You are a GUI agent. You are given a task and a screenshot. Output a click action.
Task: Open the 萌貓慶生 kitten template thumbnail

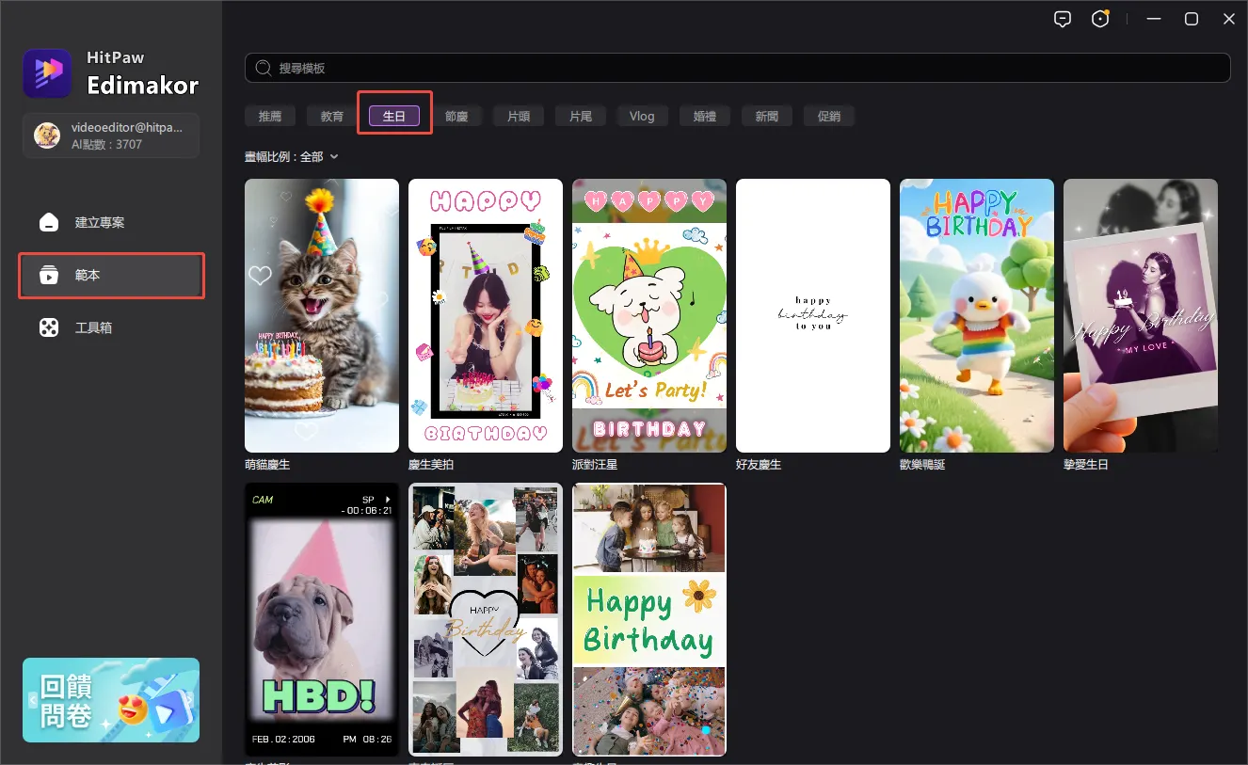click(322, 316)
